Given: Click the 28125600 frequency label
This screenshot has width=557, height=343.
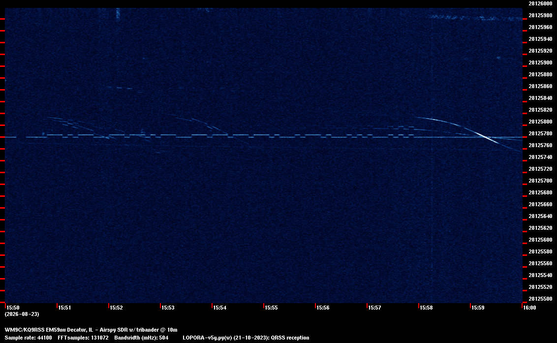Looking at the screenshot, I should click(540, 240).
